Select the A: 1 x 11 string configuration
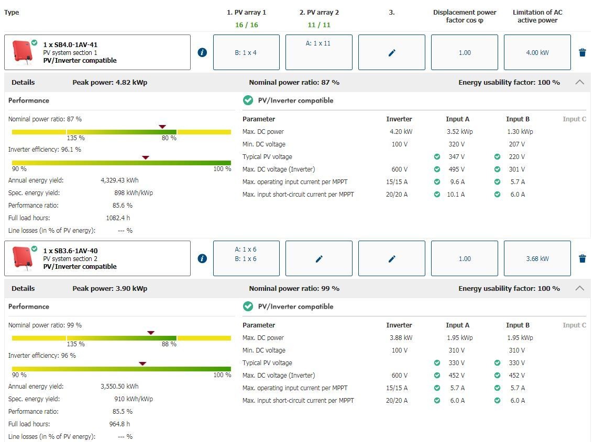The width and height of the screenshot is (594, 442). tap(318, 52)
